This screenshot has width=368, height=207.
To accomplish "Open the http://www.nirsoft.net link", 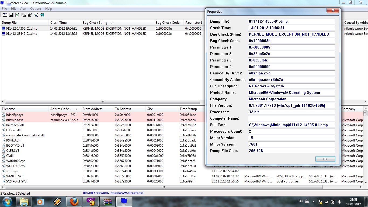I will click(x=127, y=193).
